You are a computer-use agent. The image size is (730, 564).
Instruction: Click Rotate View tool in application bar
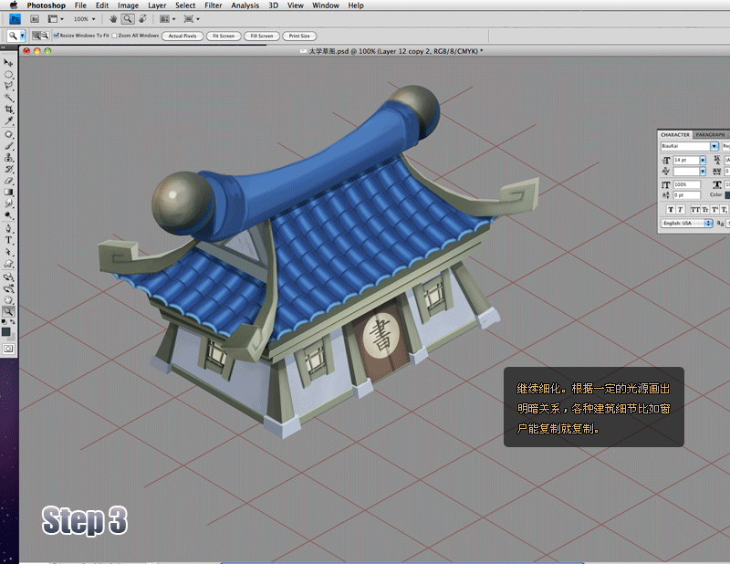pos(143,19)
